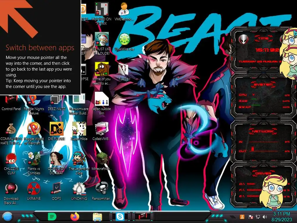Open the Minecraft4Fr... block icon
The image size is (297, 223).
[x=102, y=161]
